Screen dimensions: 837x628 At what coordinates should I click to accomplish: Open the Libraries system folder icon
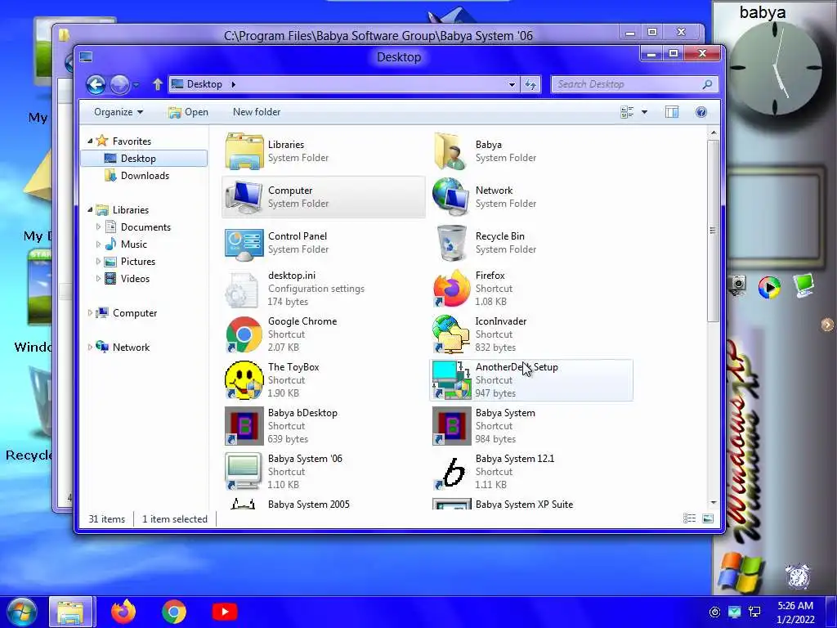[244, 151]
